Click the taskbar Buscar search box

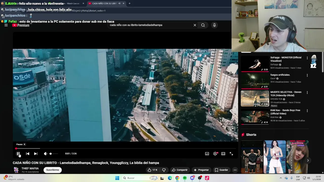(x=140, y=178)
